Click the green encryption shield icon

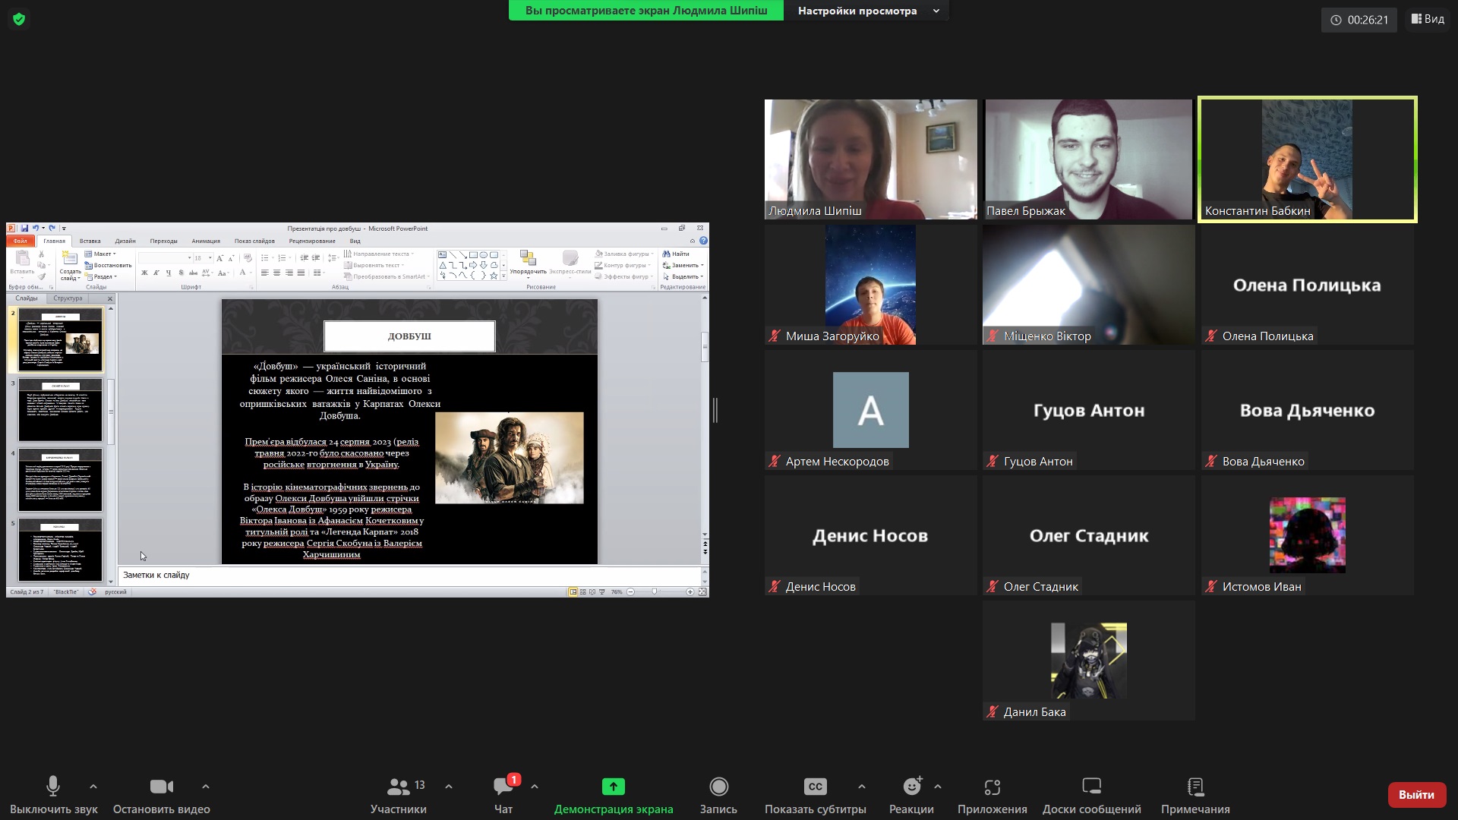click(19, 19)
